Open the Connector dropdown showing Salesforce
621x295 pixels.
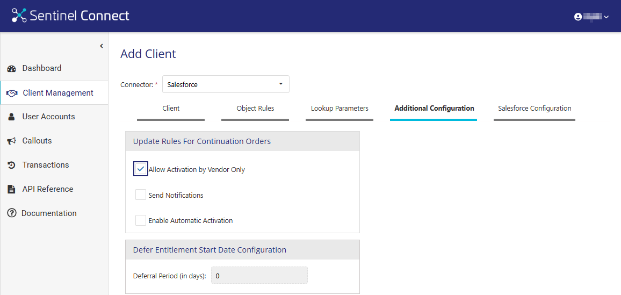click(226, 84)
